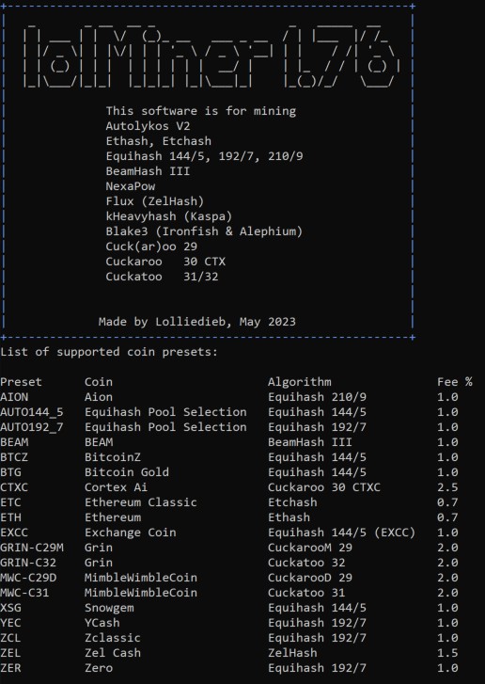
Task: Click the Snowgem coin name
Action: [109, 608]
